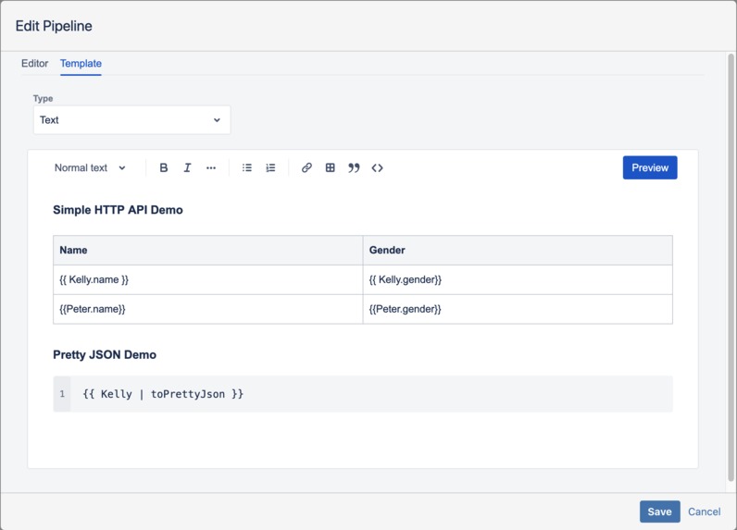
Task: Click the Edit Pipeline dialog title
Action: point(54,26)
